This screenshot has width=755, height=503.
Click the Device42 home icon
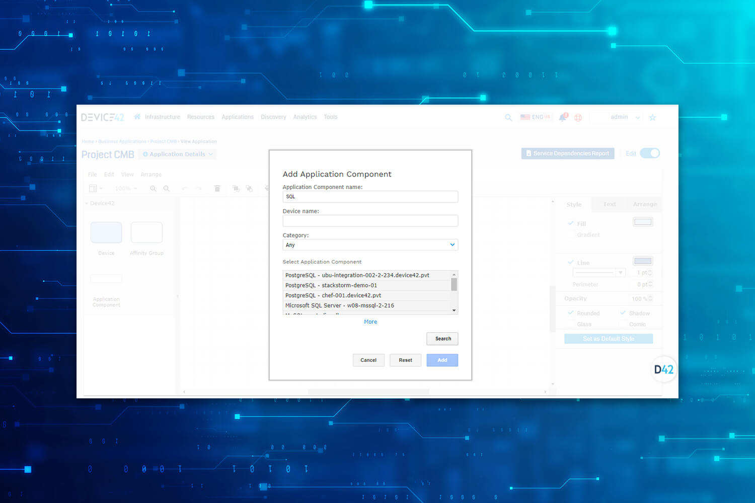point(137,116)
